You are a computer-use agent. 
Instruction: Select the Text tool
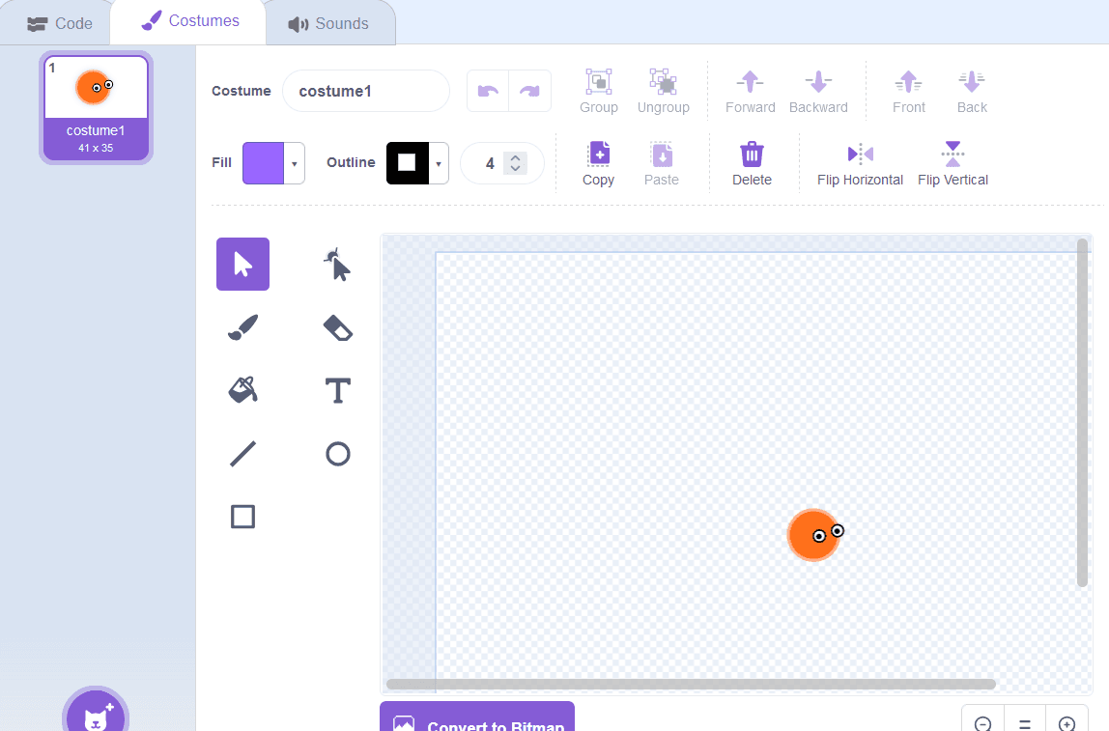coord(337,390)
